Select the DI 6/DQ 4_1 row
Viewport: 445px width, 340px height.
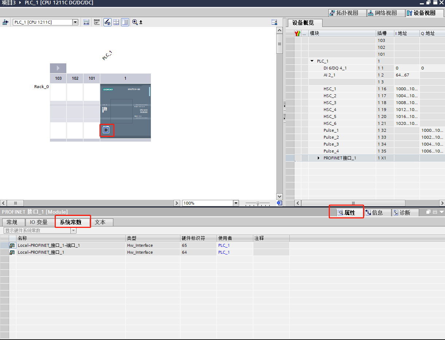click(365, 68)
